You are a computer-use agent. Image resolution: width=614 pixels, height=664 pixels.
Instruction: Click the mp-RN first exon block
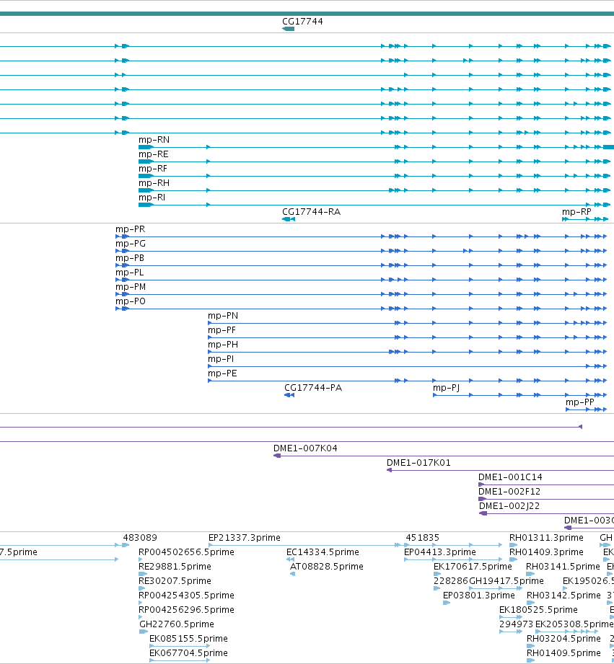click(x=146, y=147)
